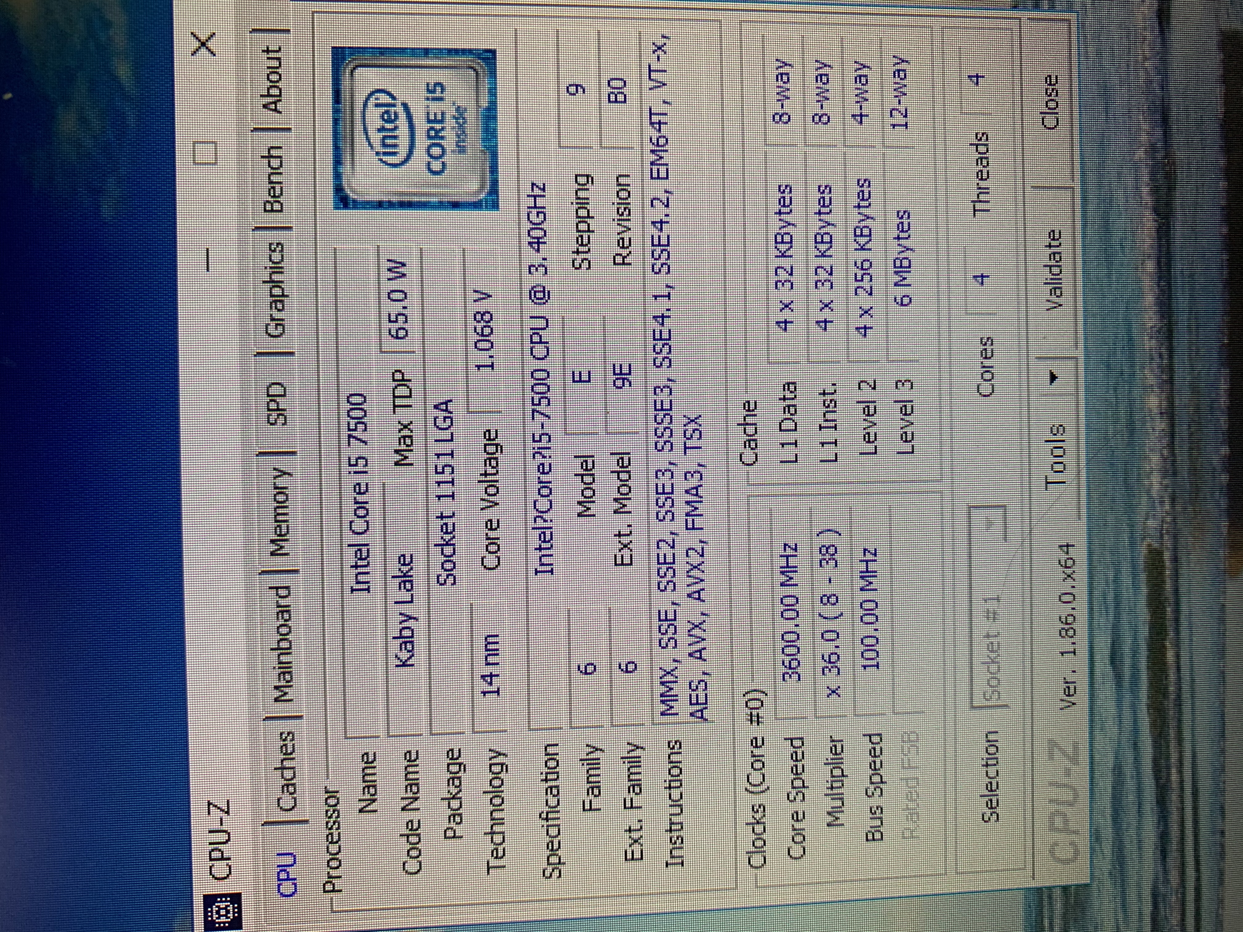Click the Name field 'Intel Core i5 7500'
Image resolution: width=1243 pixels, height=932 pixels.
[357, 493]
